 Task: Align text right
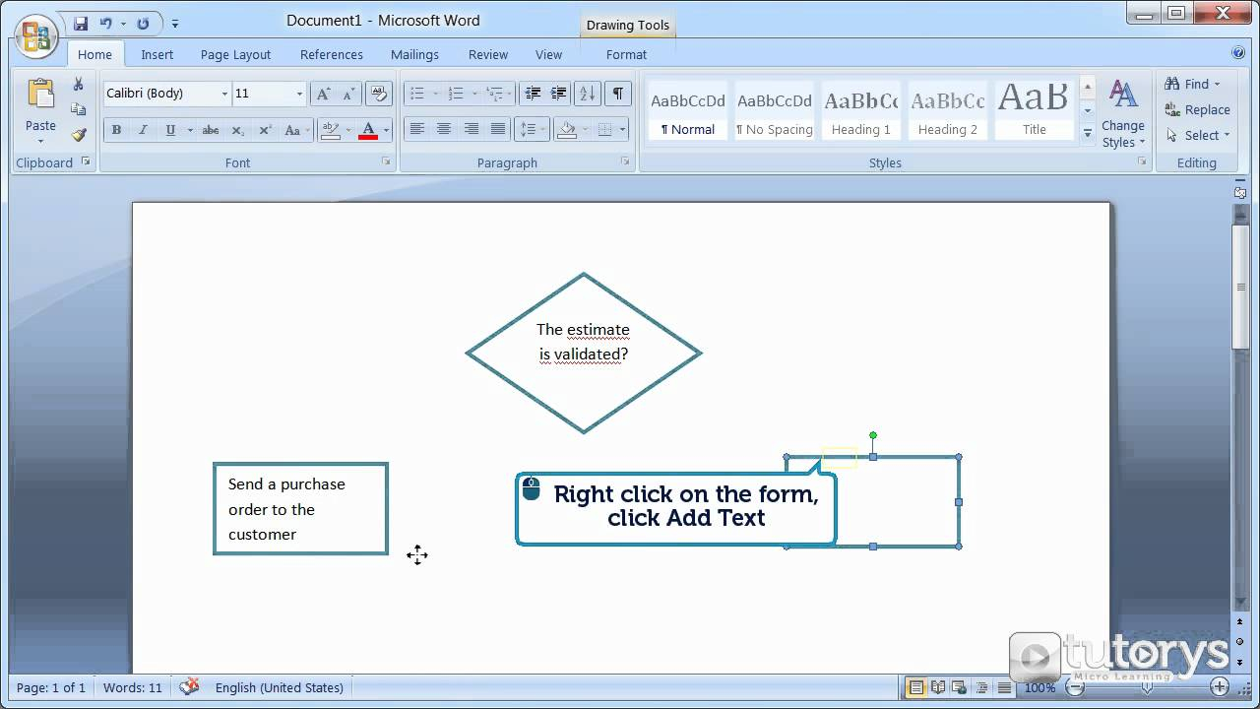pos(472,129)
